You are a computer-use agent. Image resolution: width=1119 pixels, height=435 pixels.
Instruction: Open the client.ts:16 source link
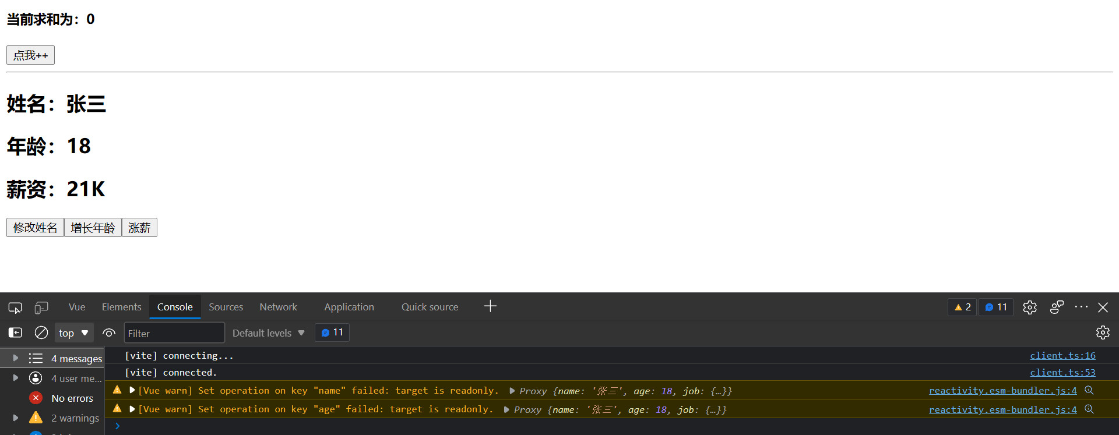(x=1062, y=355)
